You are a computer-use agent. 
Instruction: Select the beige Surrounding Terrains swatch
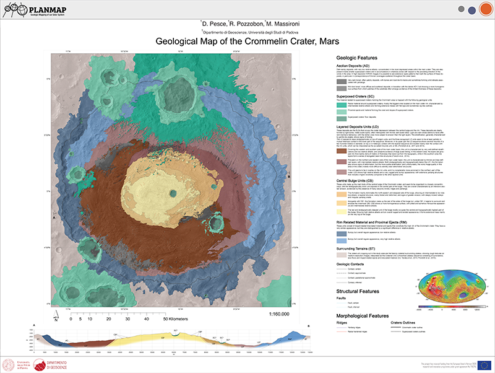(x=342, y=255)
